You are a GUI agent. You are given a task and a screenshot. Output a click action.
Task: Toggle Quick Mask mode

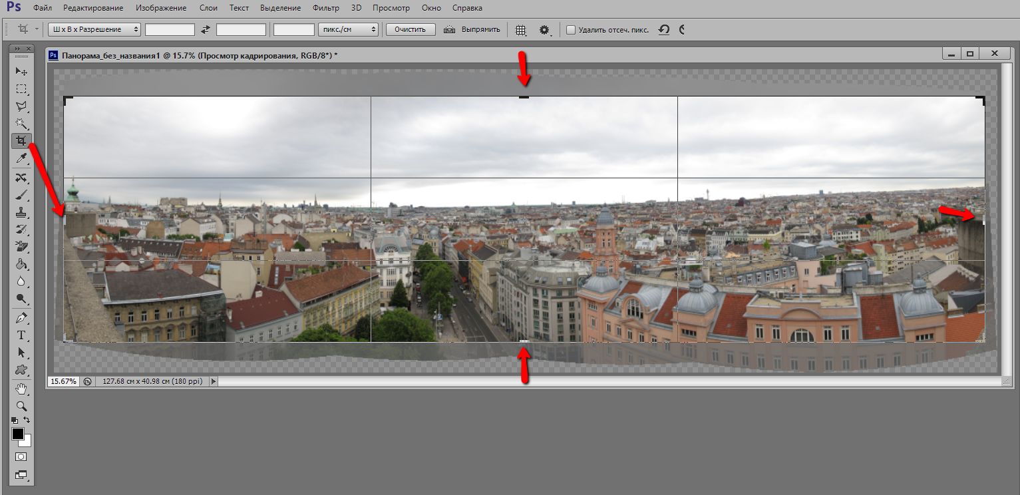[21, 457]
